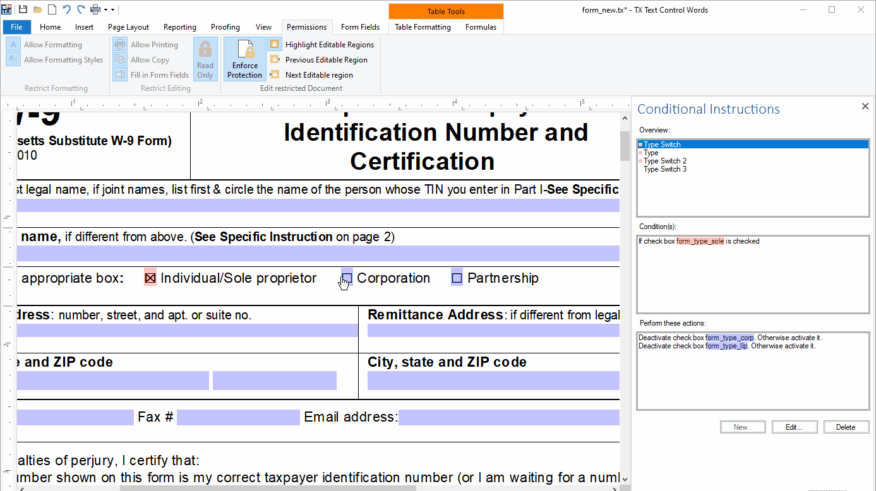
Task: Click the form_type_sole condition reference
Action: pyautogui.click(x=700, y=241)
